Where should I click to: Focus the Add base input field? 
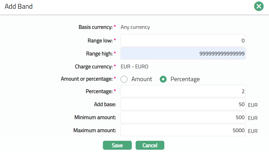click(x=183, y=104)
